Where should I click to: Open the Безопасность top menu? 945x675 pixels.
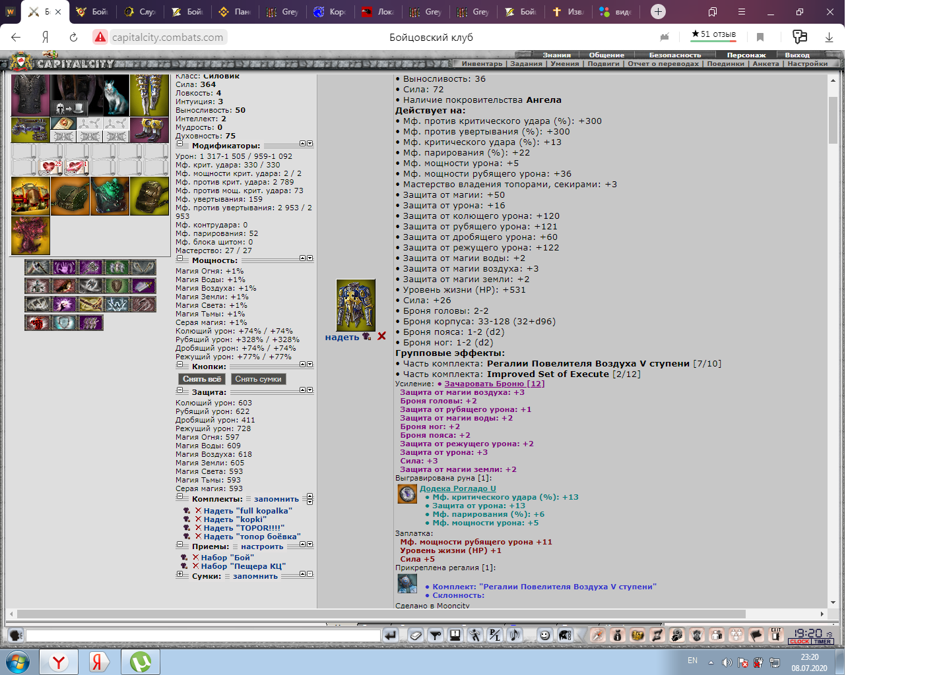674,55
